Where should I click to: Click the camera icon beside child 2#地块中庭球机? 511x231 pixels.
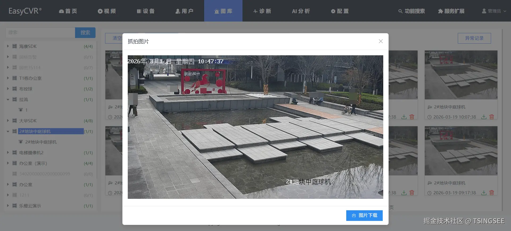pyautogui.click(x=21, y=142)
